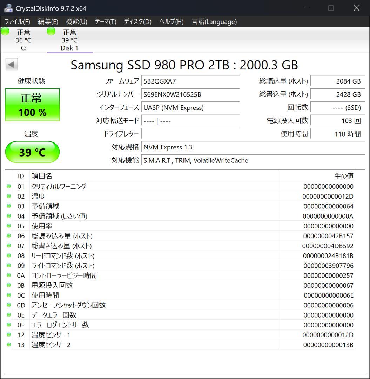
Task: Click the 正常 100% health status box
Action: [x=32, y=104]
